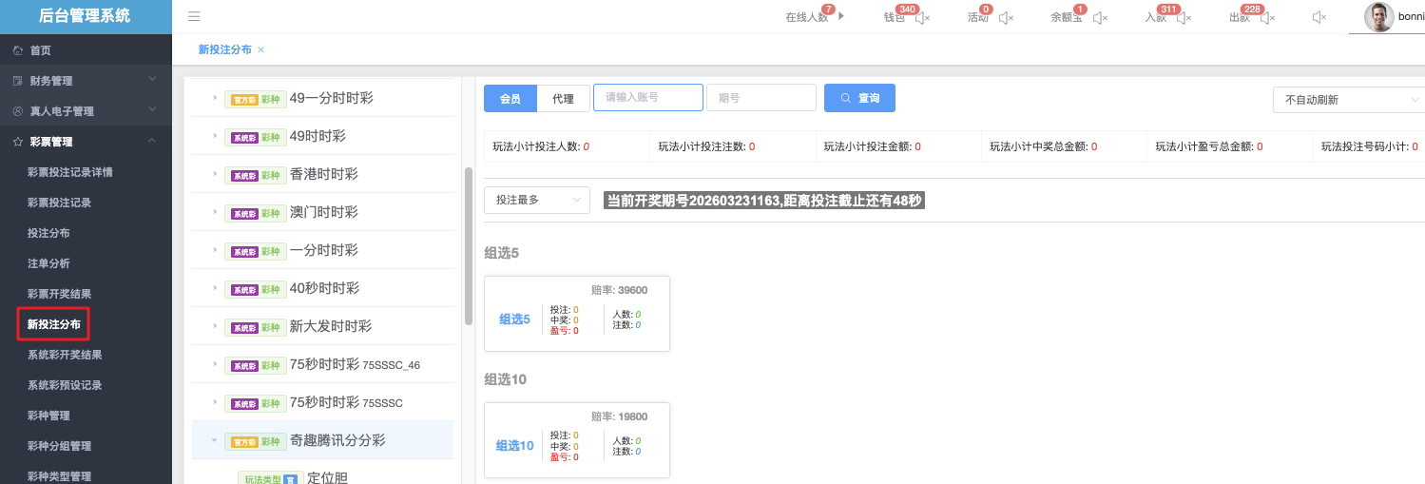The width and height of the screenshot is (1425, 484).
Task: Click the 余额宝 speaker icon
Action: click(x=1100, y=17)
